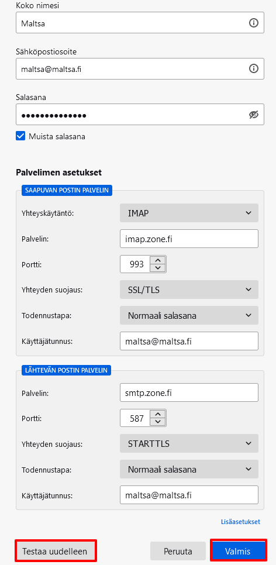Click info icon in Koko nimesi field
This screenshot has height=565, width=276.
point(254,23)
